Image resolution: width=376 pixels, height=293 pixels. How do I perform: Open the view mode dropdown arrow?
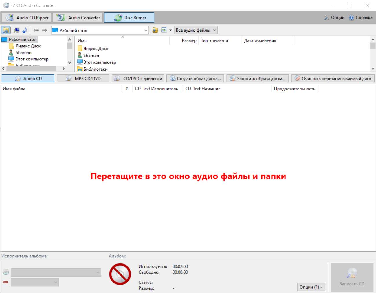(x=170, y=30)
